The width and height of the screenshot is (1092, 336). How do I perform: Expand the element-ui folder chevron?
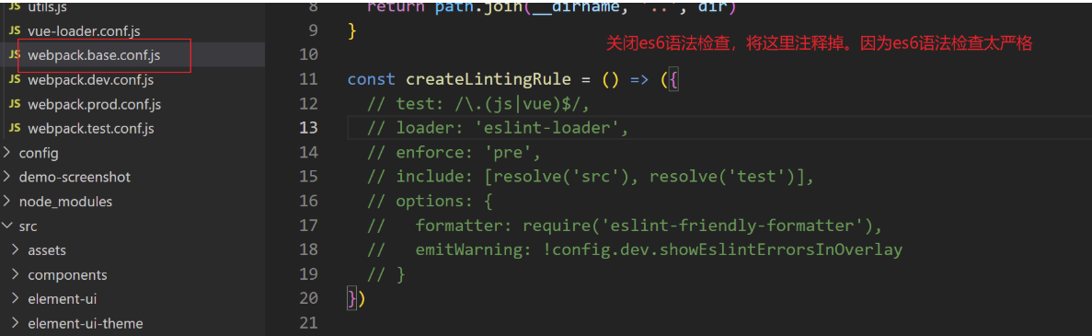point(16,299)
